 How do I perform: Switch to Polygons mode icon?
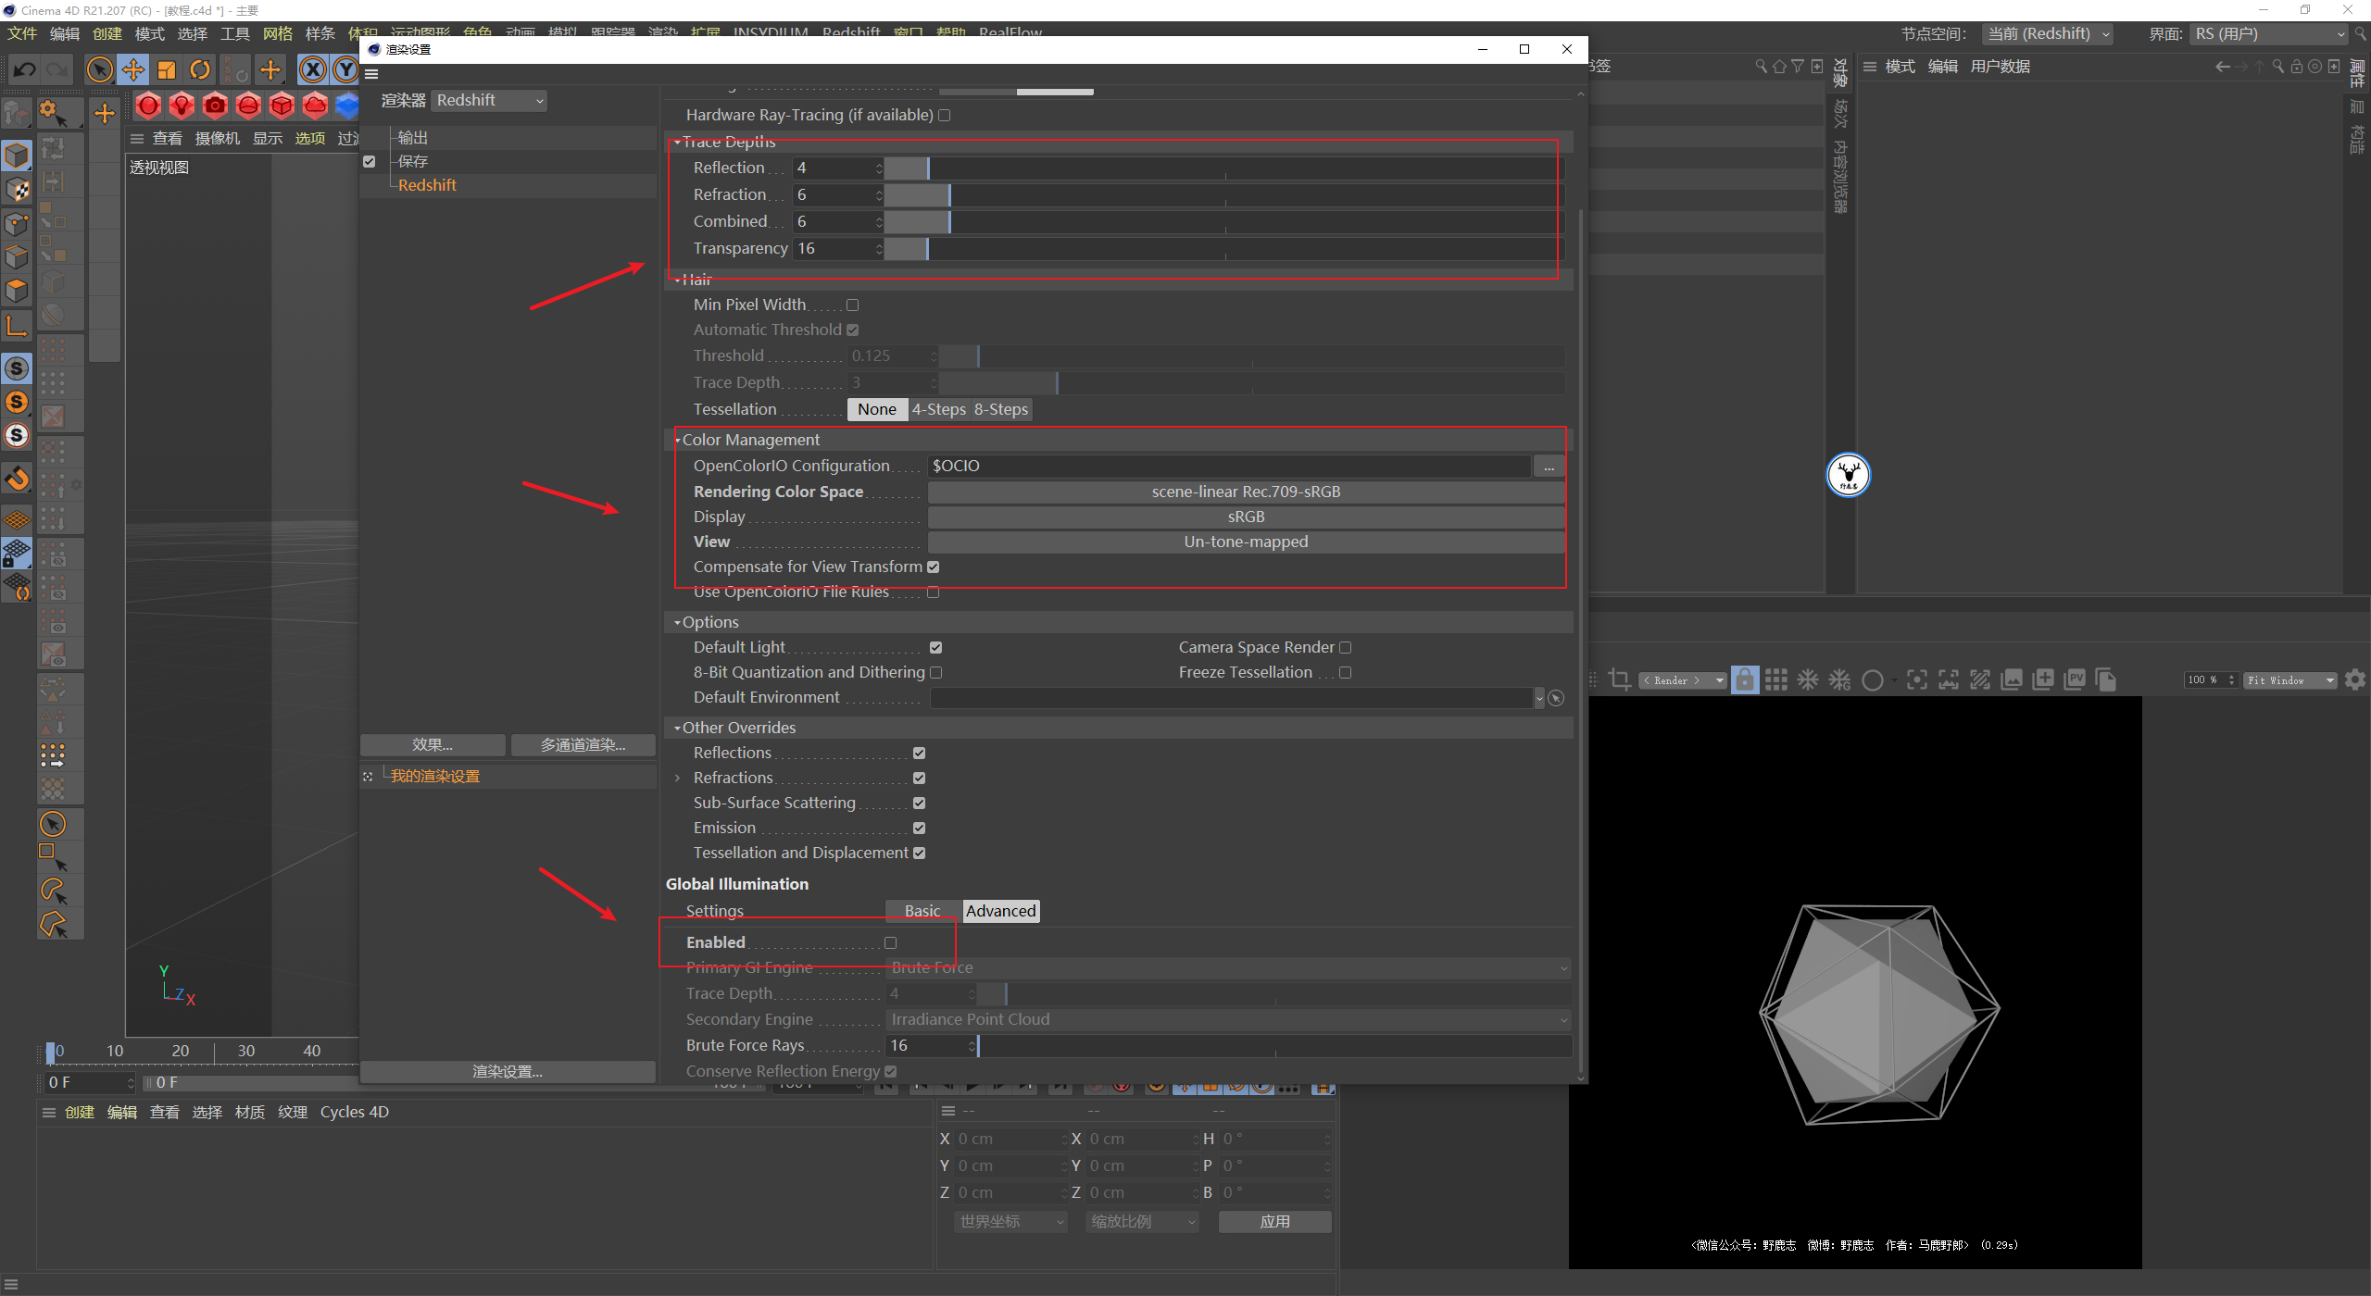pos(17,290)
